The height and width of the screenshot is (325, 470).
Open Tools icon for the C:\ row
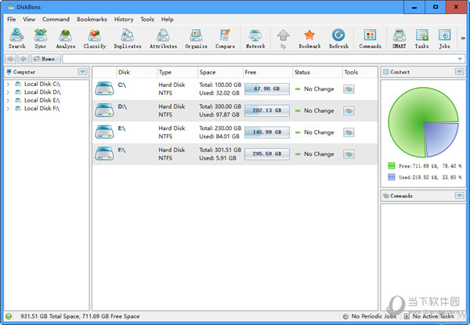coord(349,89)
